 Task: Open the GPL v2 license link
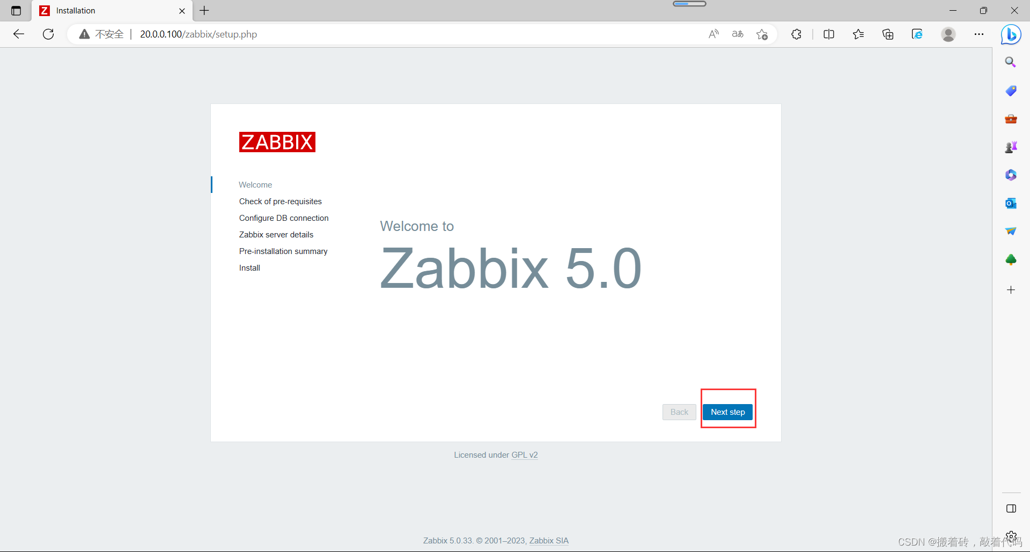(x=524, y=454)
